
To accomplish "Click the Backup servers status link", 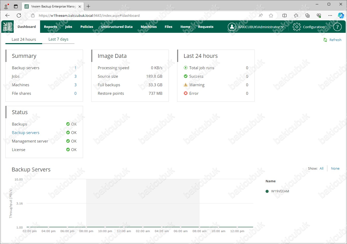I will click(x=26, y=132).
